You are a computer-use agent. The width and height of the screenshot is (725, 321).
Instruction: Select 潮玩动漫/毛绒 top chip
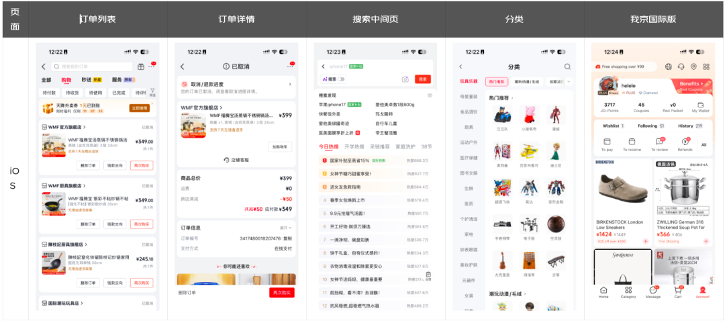528,81
